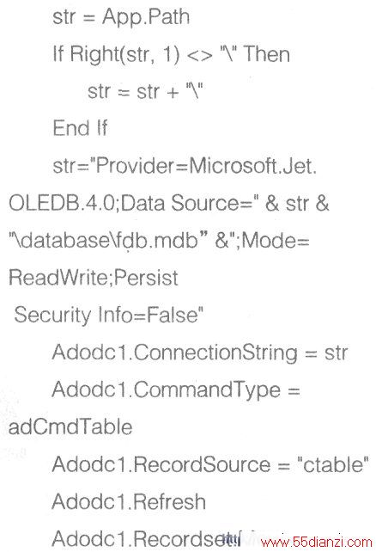Click the 'If Right(str, 1)' condition line
The width and height of the screenshot is (376, 552).
tap(116, 54)
